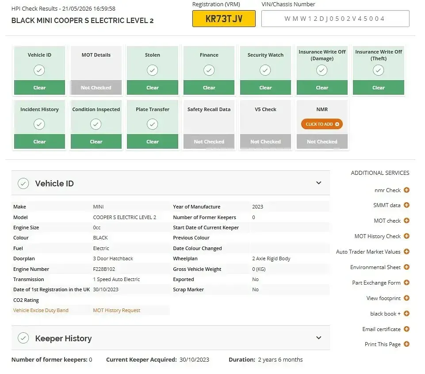Open the Vehicle Excise Duty Band link

pyautogui.click(x=41, y=310)
